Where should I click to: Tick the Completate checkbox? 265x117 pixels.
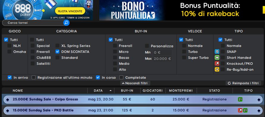[x=121, y=78]
